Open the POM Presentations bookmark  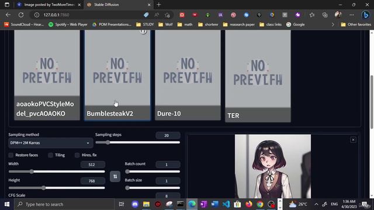112,24
